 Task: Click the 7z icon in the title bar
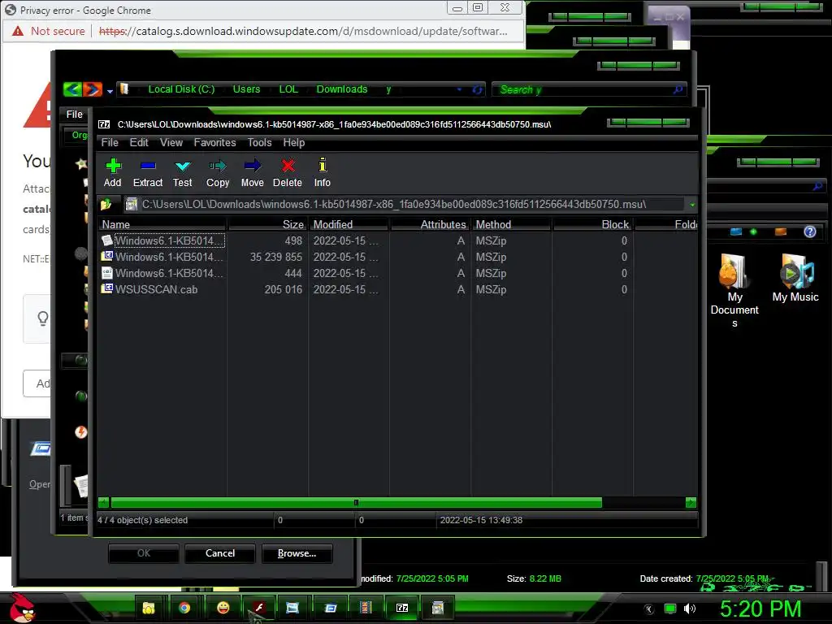pyautogui.click(x=104, y=124)
